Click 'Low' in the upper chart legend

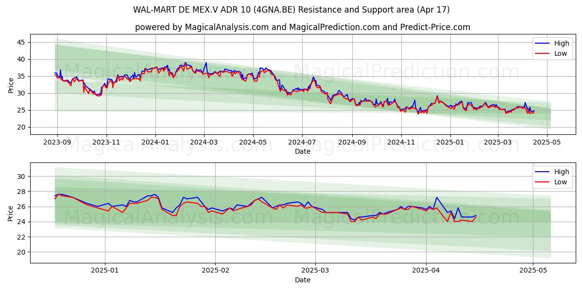(x=561, y=53)
